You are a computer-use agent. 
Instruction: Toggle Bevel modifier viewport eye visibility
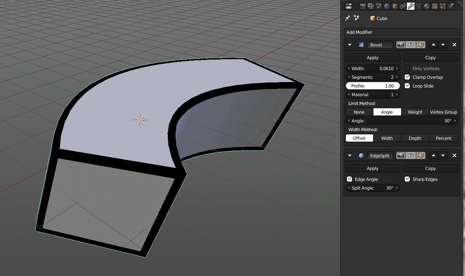[411, 45]
